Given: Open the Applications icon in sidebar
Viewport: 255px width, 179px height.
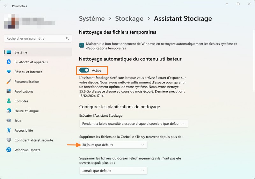Looking at the screenshot, I should (9, 91).
